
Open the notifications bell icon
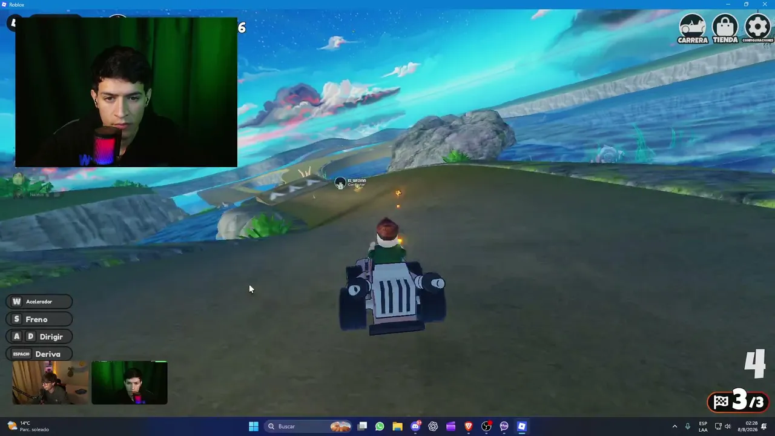(765, 426)
